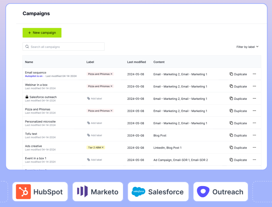Remove Pizza and Phismas label from Webinar in a box
This screenshot has width=272, height=207.
point(111,86)
